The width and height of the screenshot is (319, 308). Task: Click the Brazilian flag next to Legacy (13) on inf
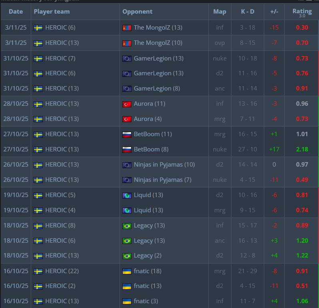tap(127, 225)
